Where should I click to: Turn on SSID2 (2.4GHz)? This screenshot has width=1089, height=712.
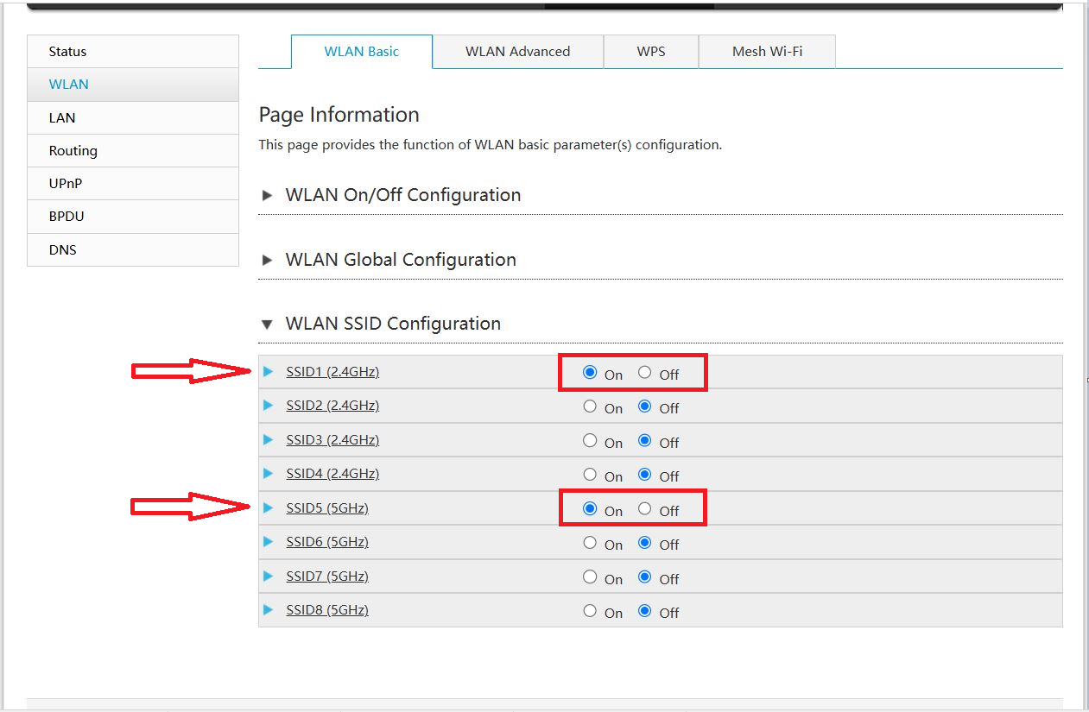(590, 406)
